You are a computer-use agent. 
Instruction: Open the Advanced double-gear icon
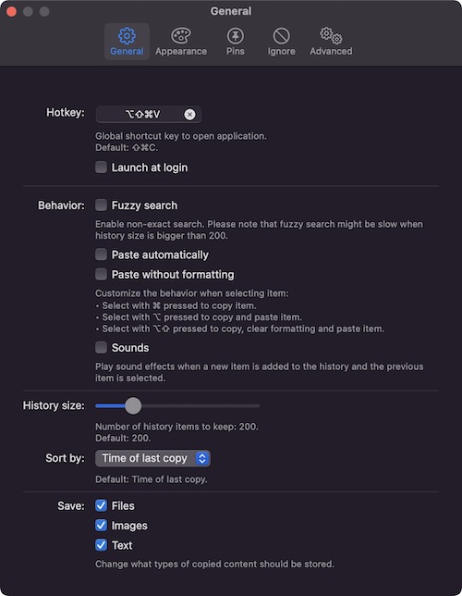pyautogui.click(x=331, y=35)
